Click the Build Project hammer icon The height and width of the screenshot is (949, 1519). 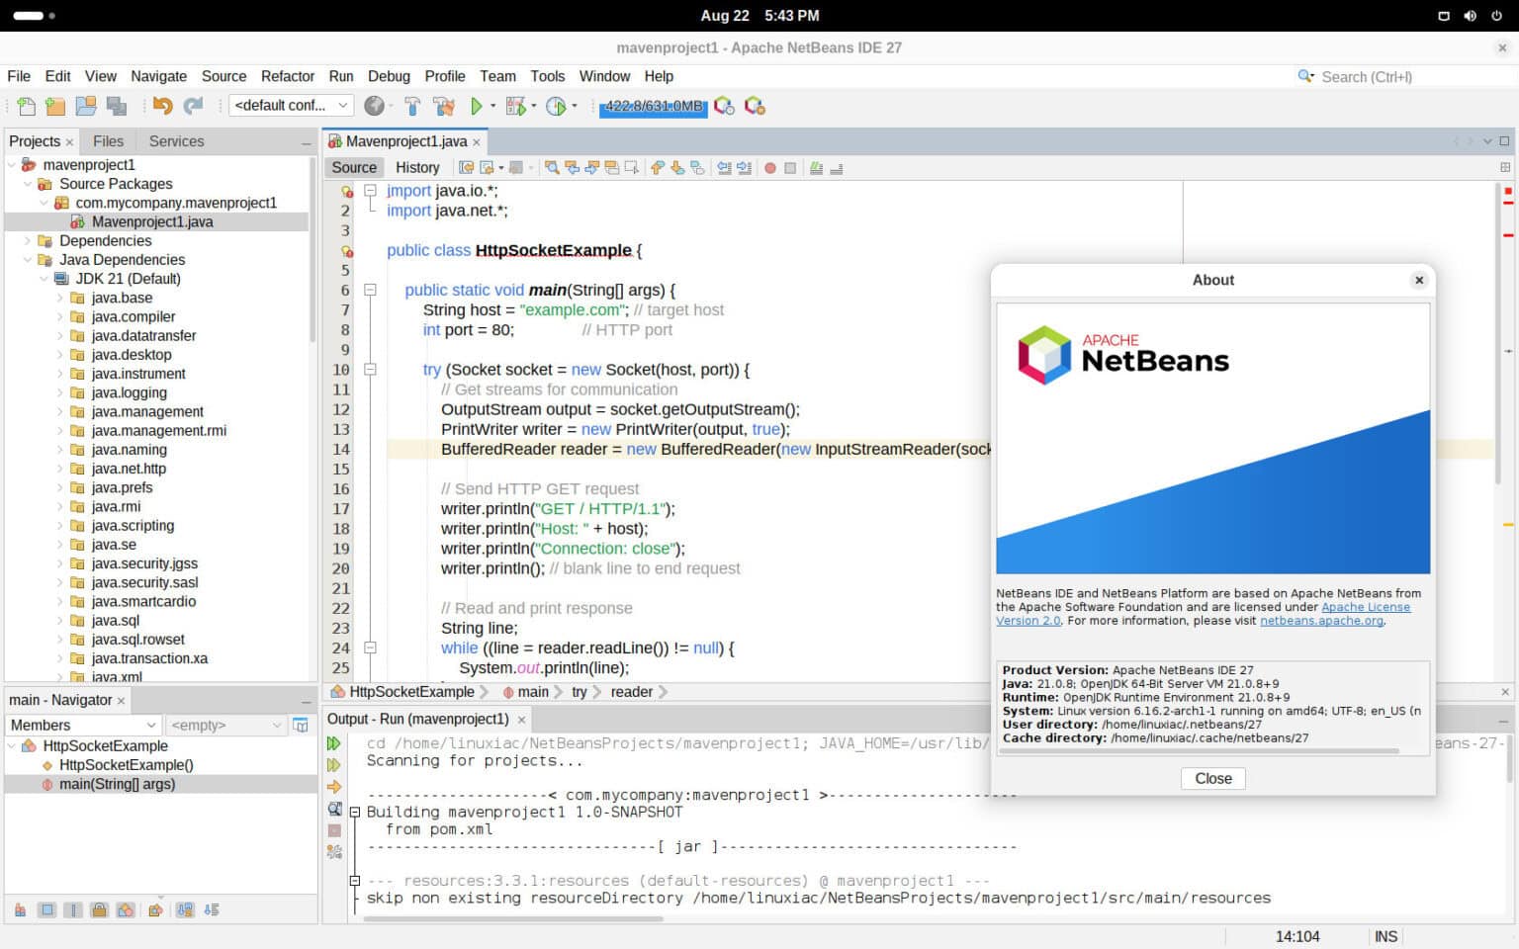point(412,105)
